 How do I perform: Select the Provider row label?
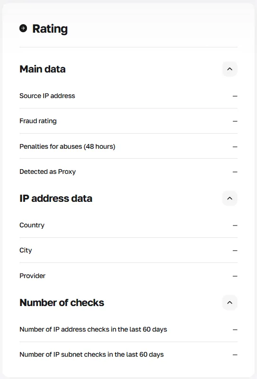tap(32, 276)
